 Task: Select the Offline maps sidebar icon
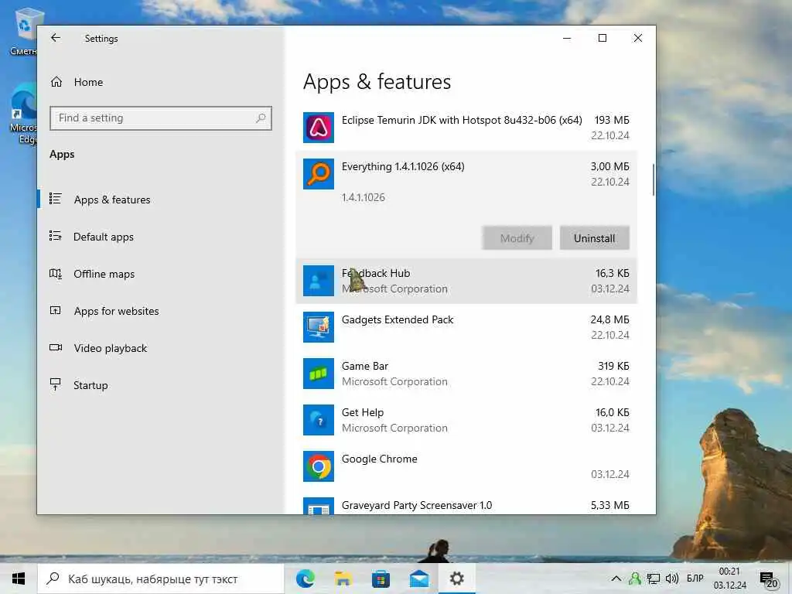coord(56,273)
